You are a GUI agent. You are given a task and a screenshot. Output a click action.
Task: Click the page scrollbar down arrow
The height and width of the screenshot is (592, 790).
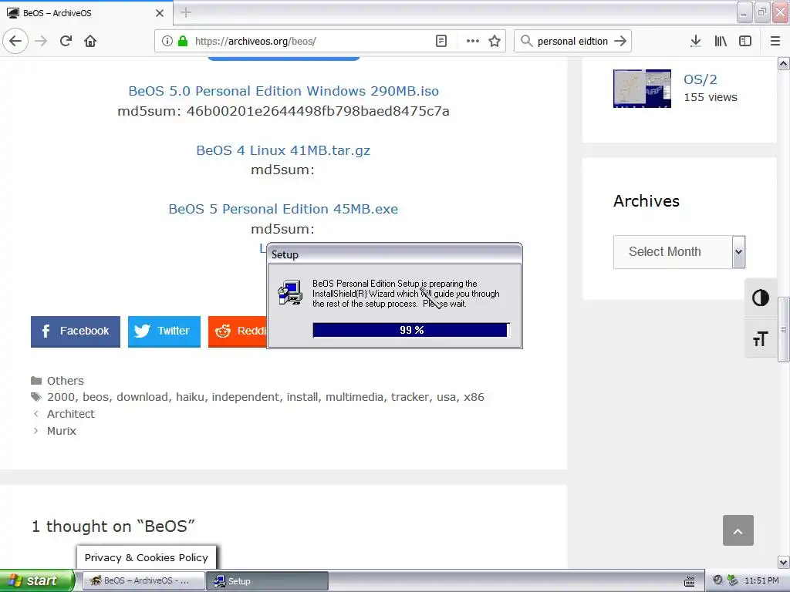784,562
